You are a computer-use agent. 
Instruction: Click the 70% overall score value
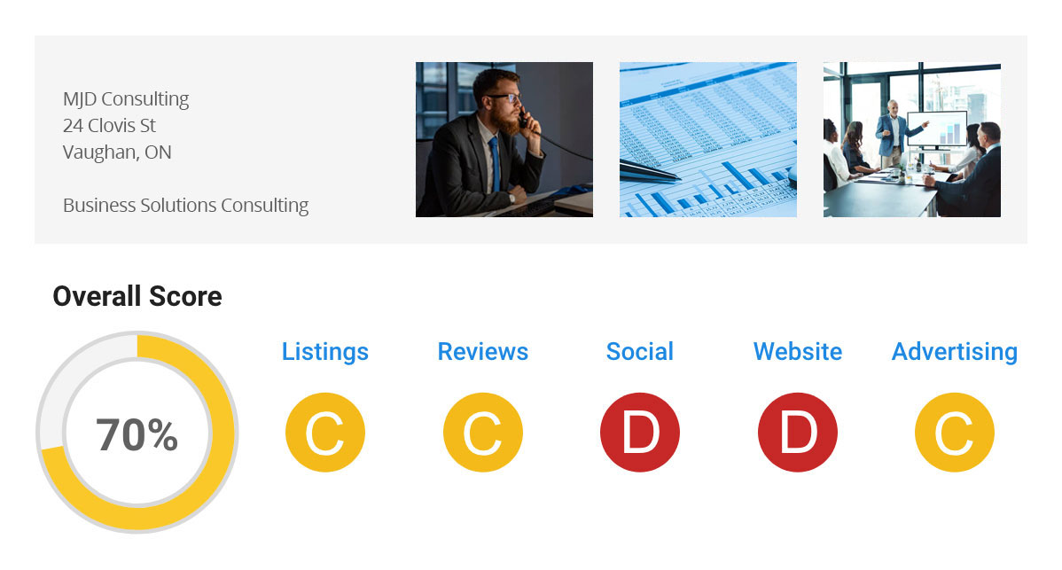point(137,435)
